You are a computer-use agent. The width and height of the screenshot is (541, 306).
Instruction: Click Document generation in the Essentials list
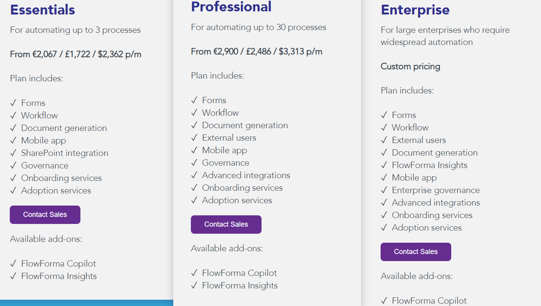click(64, 128)
